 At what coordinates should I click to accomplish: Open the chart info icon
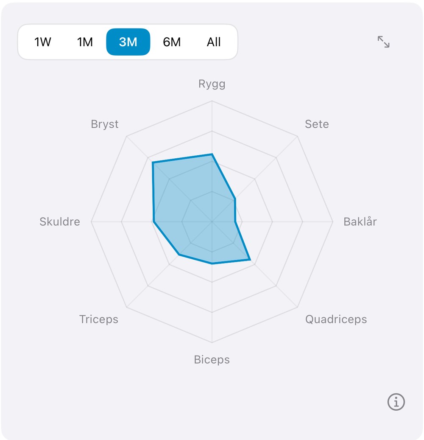(396, 401)
